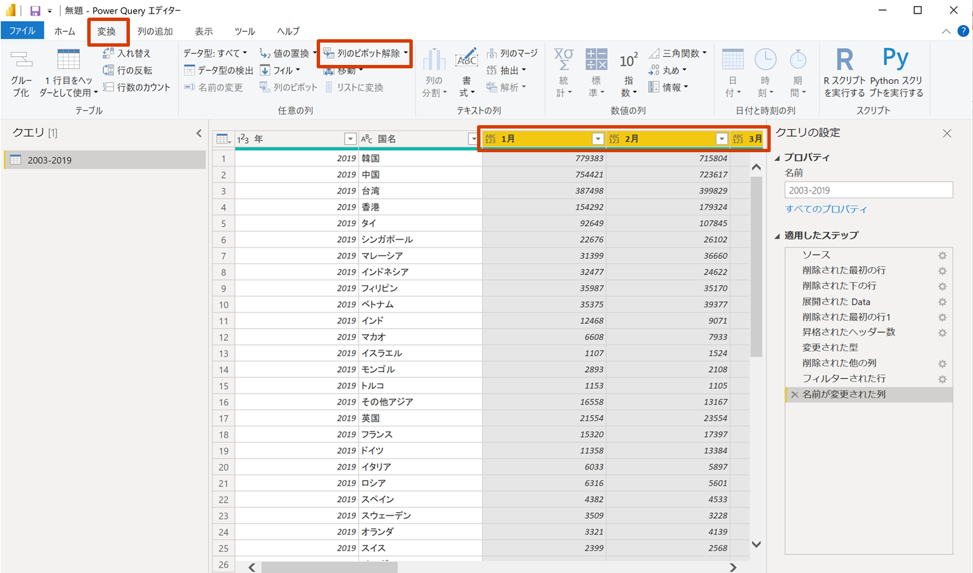
Task: Click Merge Columns (列のマージ)
Action: (512, 53)
